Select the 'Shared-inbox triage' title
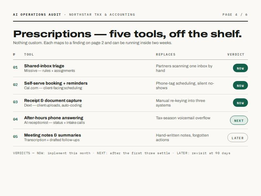The image size is (261, 196). [44, 66]
